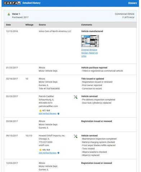Click the Mileage column header
Image resolution: width=141 pixels, height=172 pixels.
coord(29,25)
